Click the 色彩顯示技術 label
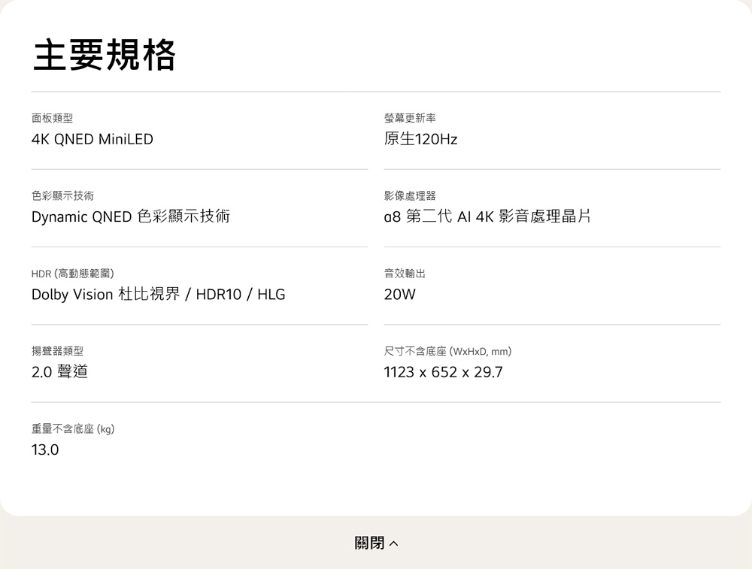Image resolution: width=752 pixels, height=569 pixels. 63,195
